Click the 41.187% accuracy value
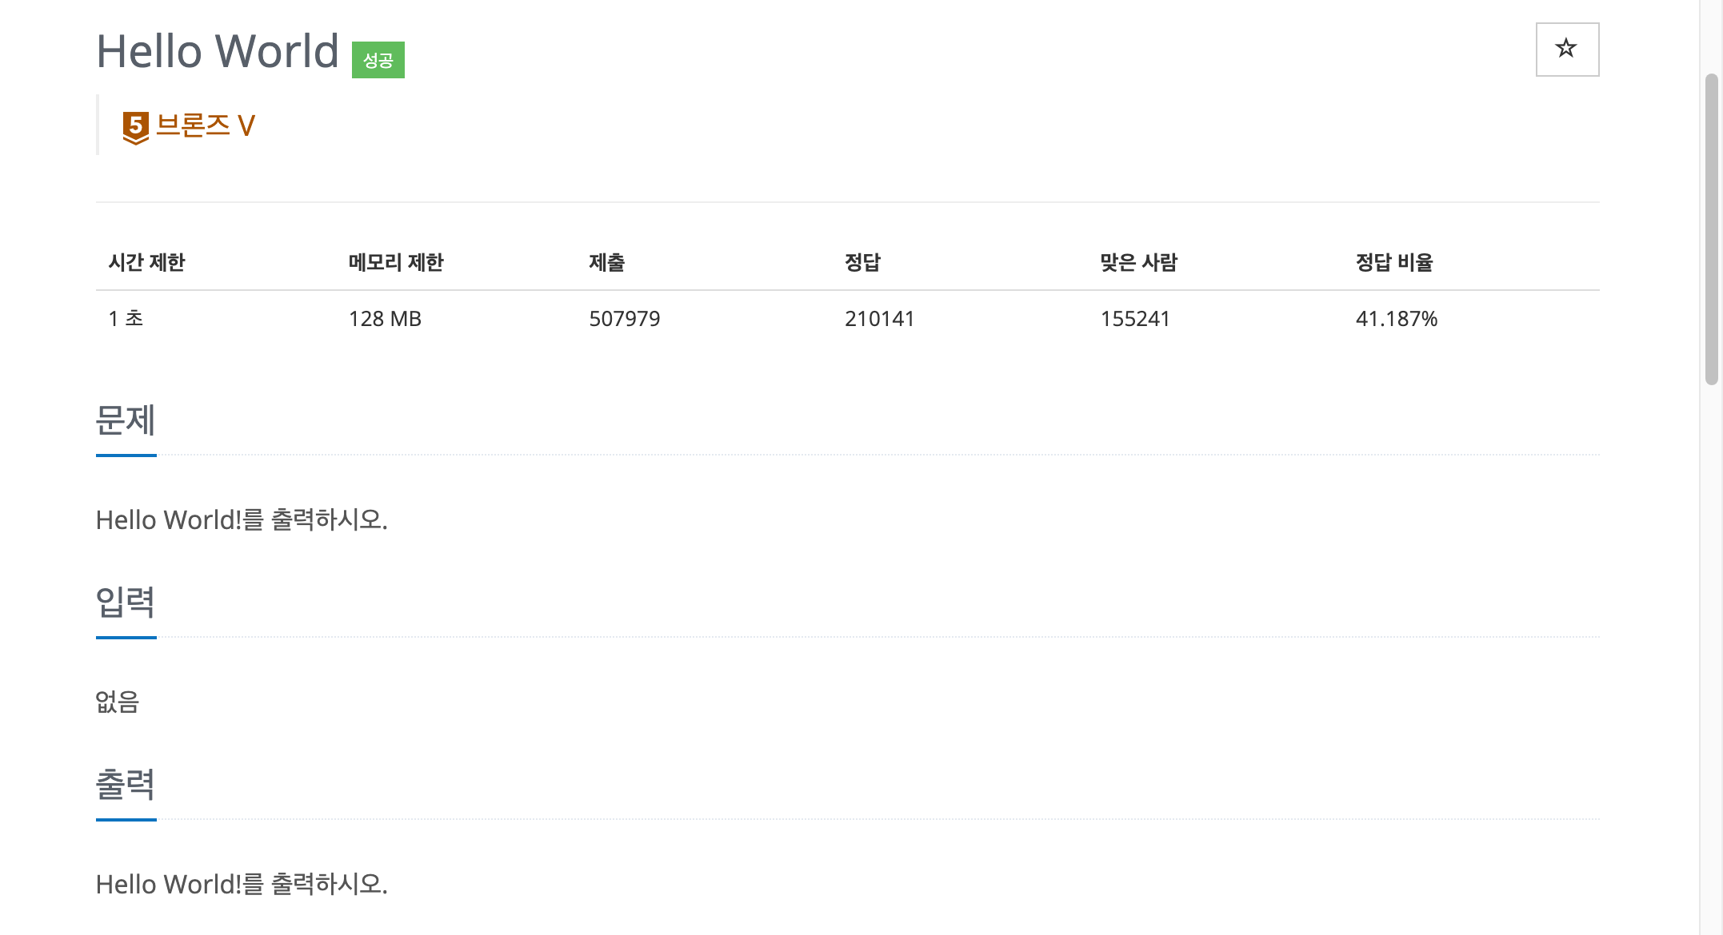 coord(1396,319)
